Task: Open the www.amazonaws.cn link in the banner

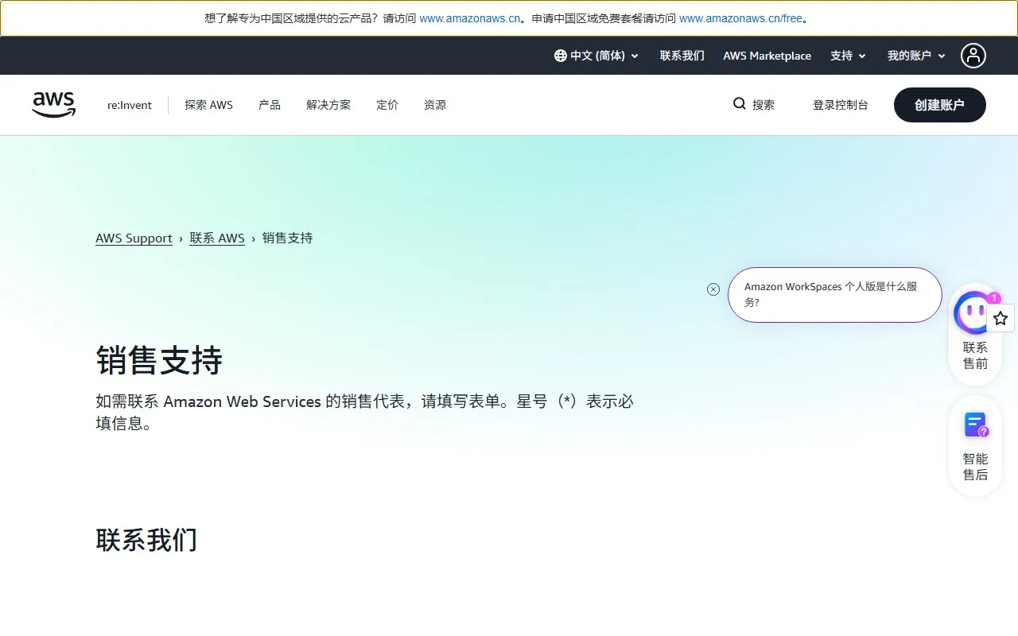Action: 469,17
